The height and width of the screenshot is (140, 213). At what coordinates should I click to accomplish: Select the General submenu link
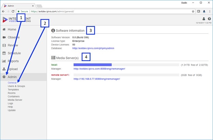[12, 83]
